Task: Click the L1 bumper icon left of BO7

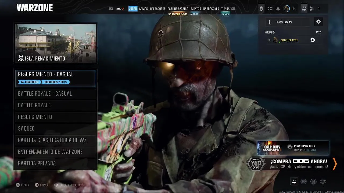Action: point(111,9)
